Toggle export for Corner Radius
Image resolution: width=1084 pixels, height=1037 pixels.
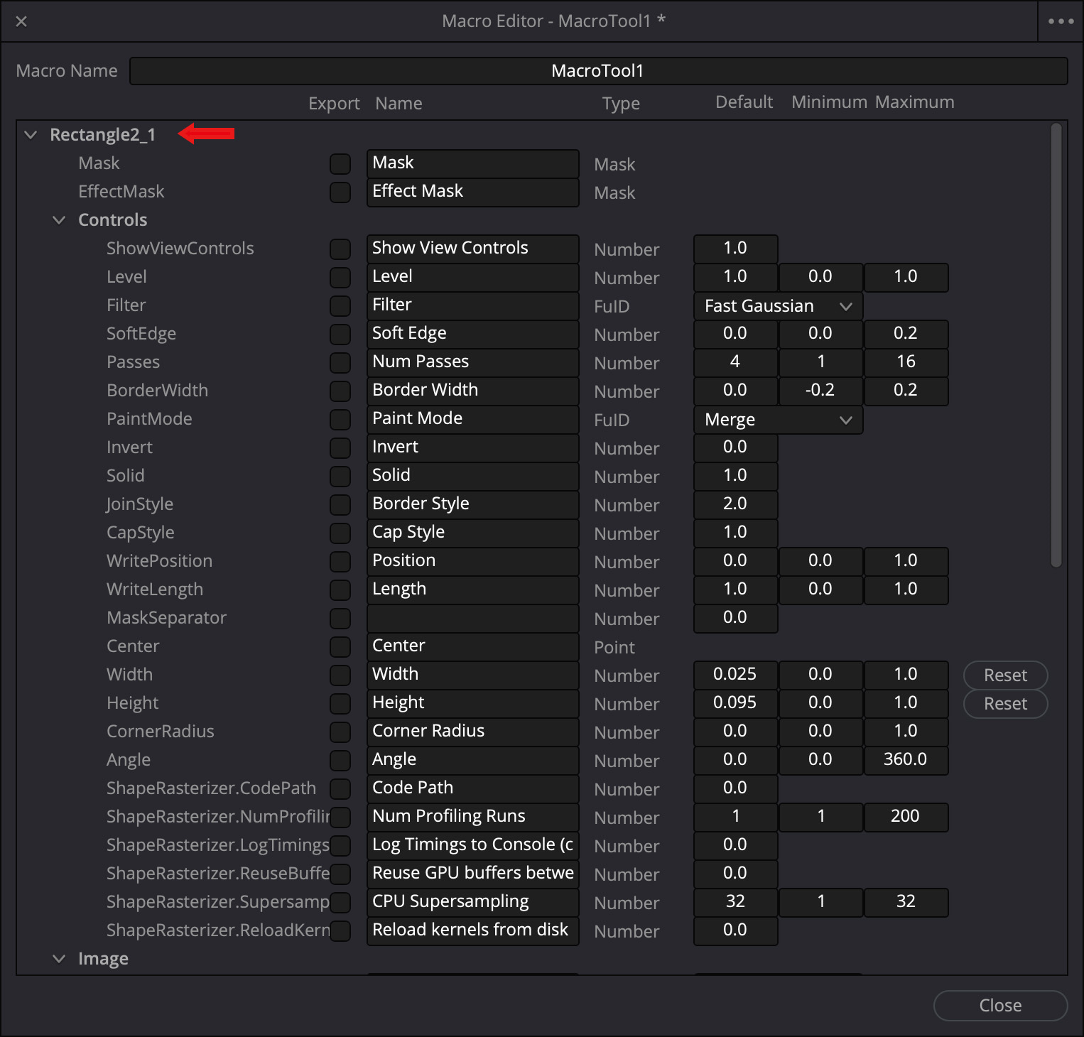[x=340, y=732]
